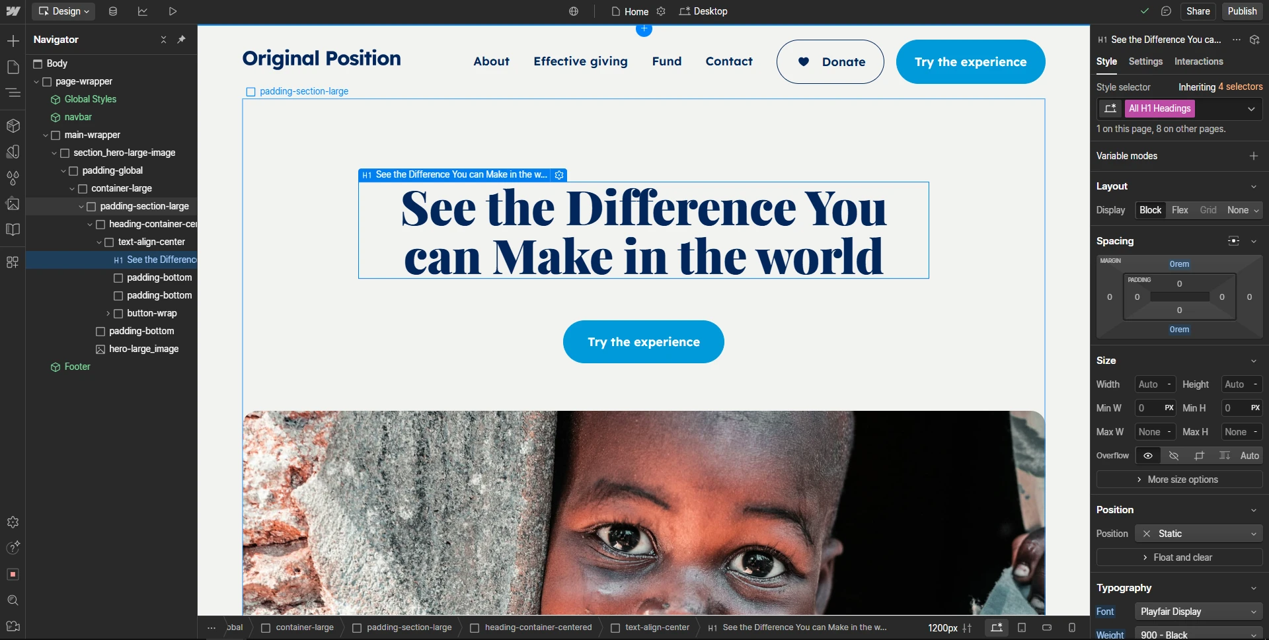The height and width of the screenshot is (640, 1269).
Task: Expand Float and clear
Action: point(1179,557)
